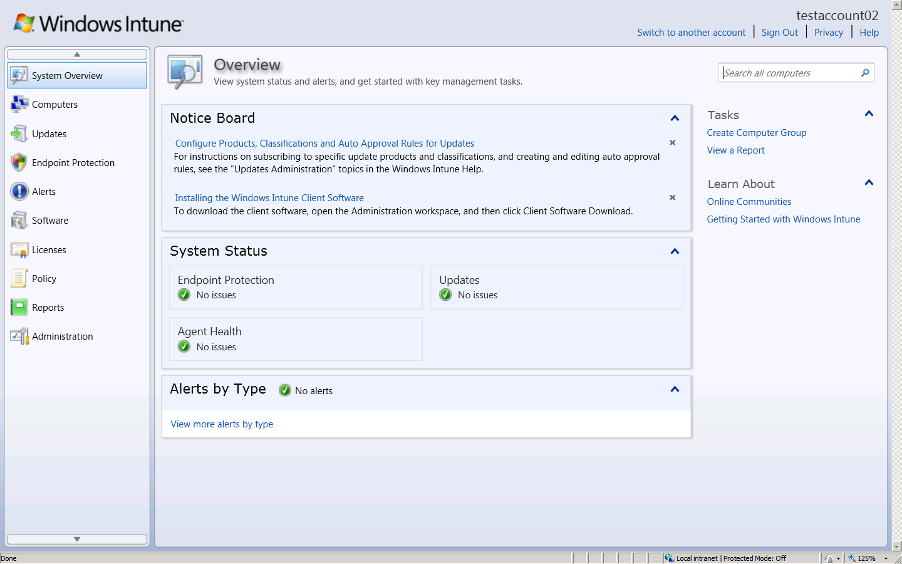Click the Administration tools icon

click(19, 336)
